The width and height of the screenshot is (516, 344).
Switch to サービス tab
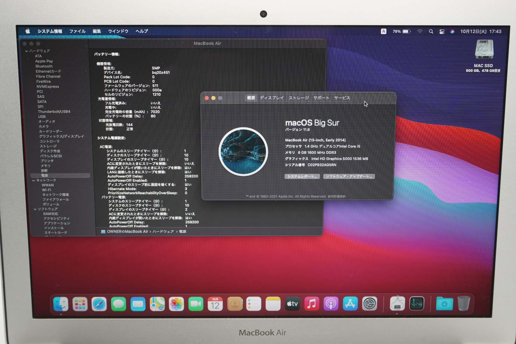pyautogui.click(x=342, y=98)
